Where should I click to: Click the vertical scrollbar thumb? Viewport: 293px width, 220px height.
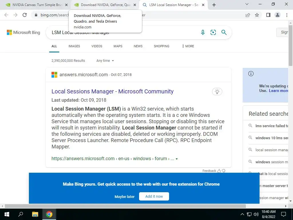click(291, 46)
